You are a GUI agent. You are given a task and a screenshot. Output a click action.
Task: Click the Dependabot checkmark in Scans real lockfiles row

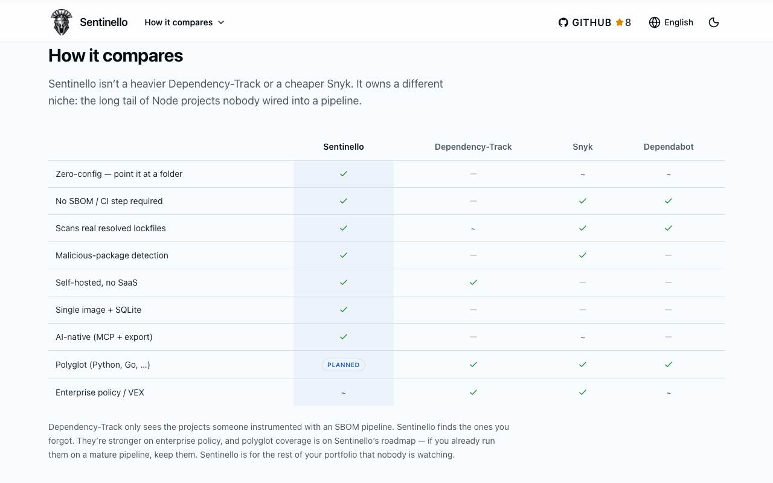coord(669,228)
